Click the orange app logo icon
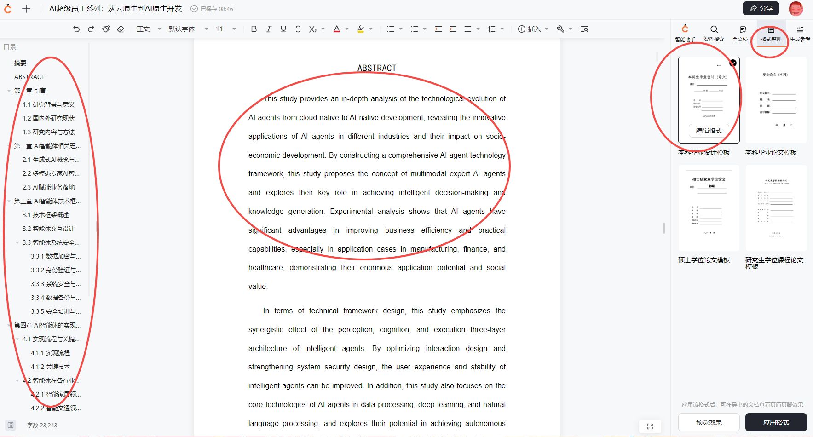 coord(8,9)
